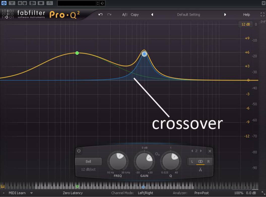The height and width of the screenshot is (197, 266).
Task: Toggle the plugin bypass power button
Action: (4, 3)
